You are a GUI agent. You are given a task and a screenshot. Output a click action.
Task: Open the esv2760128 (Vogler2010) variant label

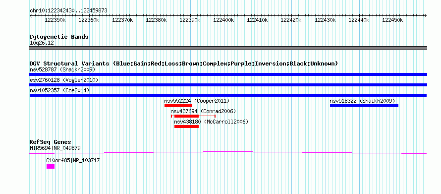64,80
